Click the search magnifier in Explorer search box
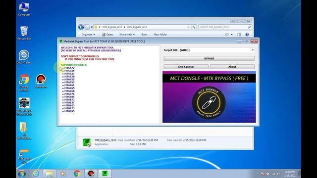The image size is (317, 178). 249,27
